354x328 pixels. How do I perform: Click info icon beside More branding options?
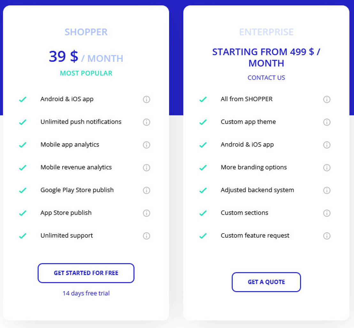327,168
